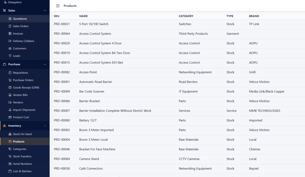
Task: Click the Purchase Orders cart icon
Action: click(x=10, y=80)
